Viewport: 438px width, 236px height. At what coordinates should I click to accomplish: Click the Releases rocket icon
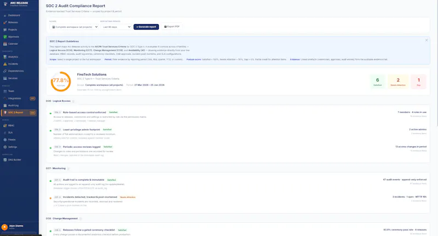pos(5,22)
